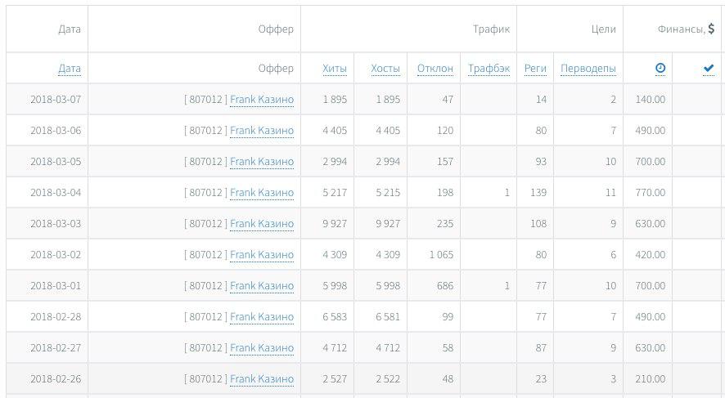Screen dimensions: 725x398
Task: Open Frank Казино link for 2018-03-04
Action: point(261,193)
